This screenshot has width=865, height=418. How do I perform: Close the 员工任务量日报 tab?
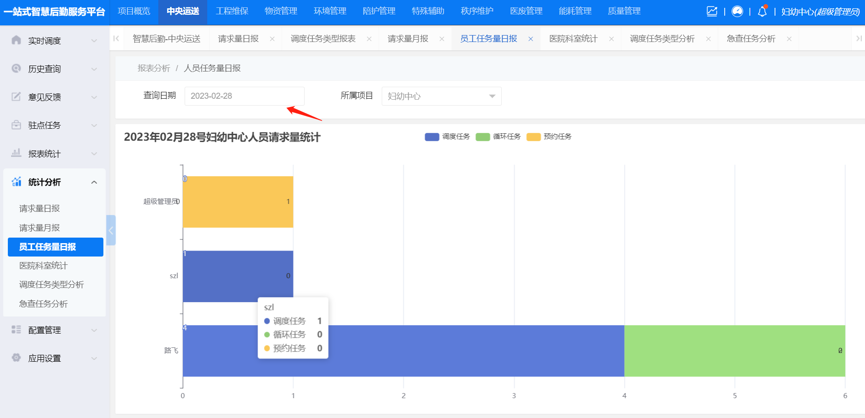pyautogui.click(x=531, y=39)
